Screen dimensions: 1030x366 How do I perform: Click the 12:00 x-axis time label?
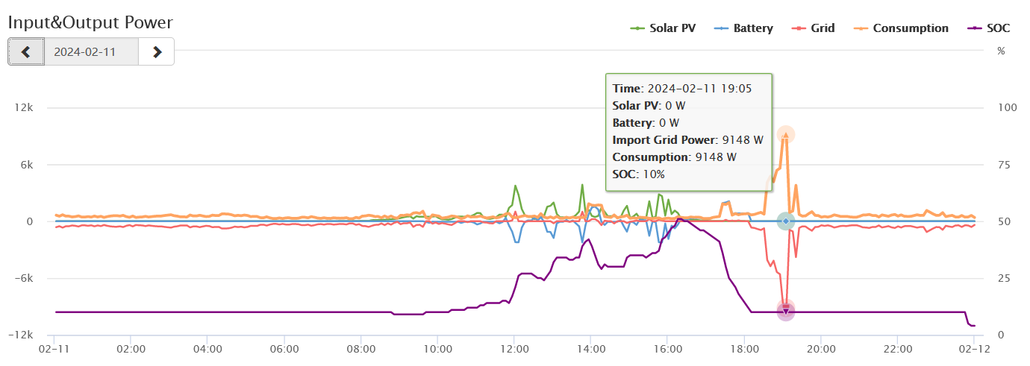click(514, 348)
